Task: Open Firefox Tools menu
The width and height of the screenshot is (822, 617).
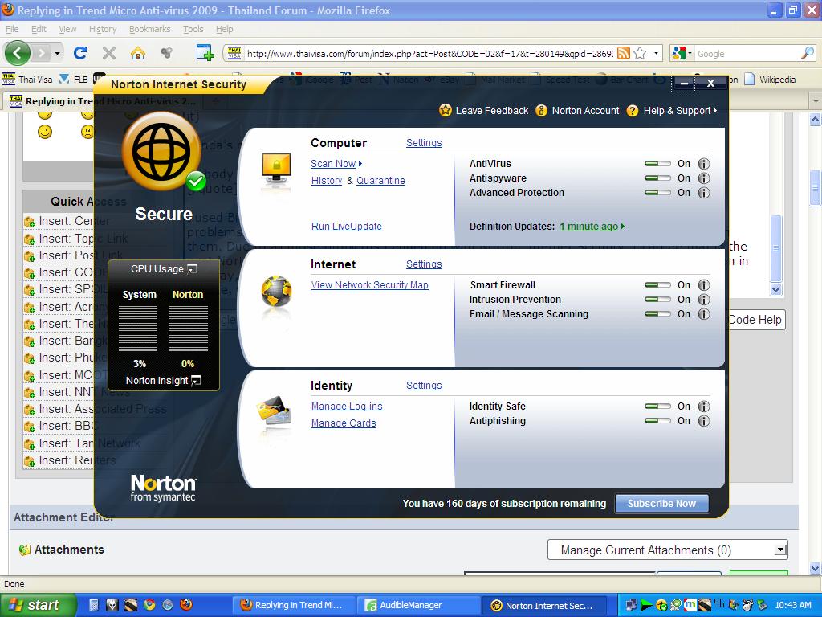Action: point(193,29)
